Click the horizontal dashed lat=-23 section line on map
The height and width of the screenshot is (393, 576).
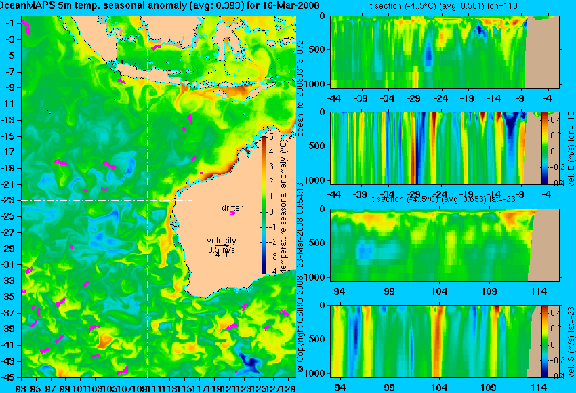tap(107, 200)
